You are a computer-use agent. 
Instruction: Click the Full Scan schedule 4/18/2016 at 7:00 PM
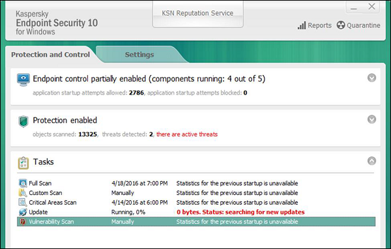click(139, 183)
